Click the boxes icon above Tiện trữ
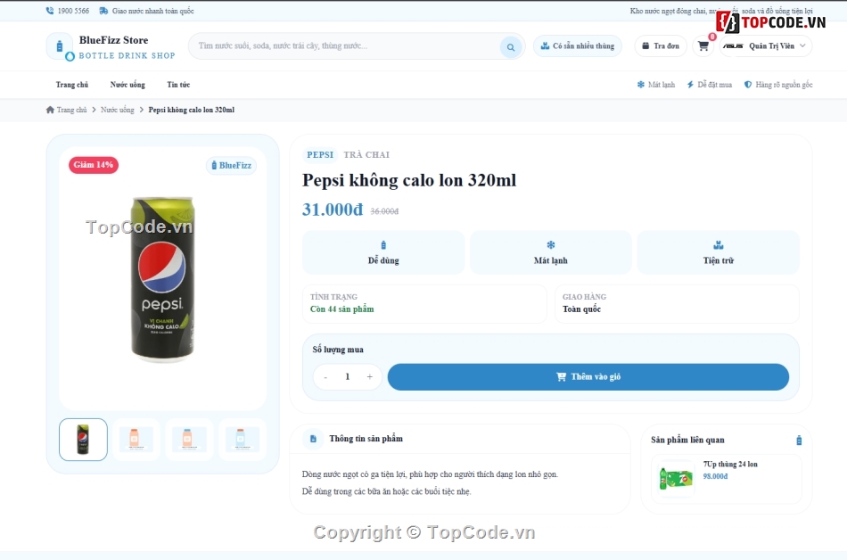The width and height of the screenshot is (847, 560). pos(718,245)
